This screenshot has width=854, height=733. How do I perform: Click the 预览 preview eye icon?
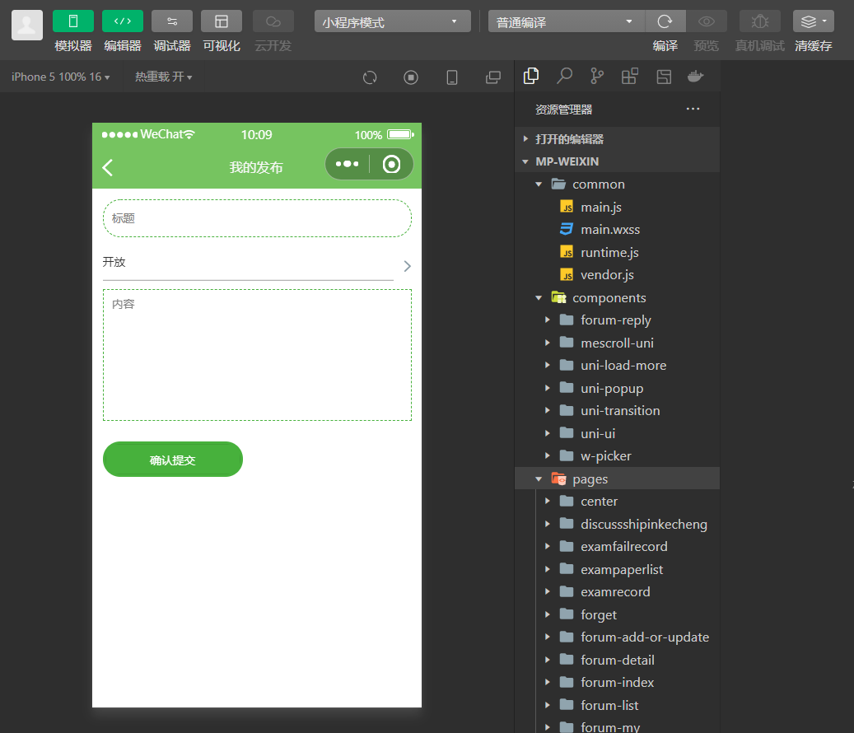pos(707,21)
